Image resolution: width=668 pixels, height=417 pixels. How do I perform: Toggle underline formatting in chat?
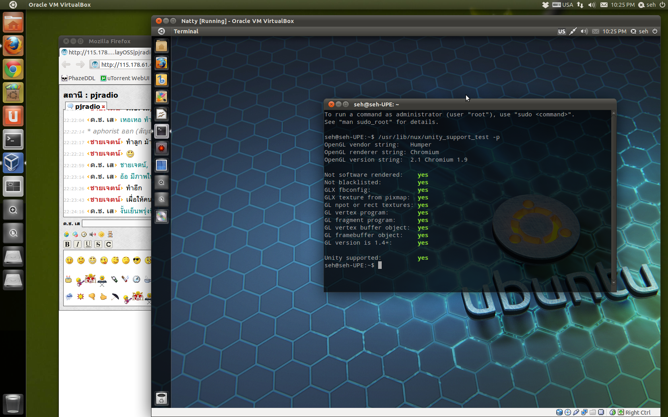(x=88, y=244)
